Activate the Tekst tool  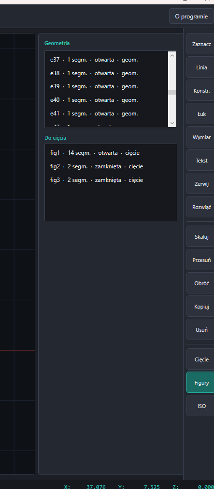click(200, 161)
